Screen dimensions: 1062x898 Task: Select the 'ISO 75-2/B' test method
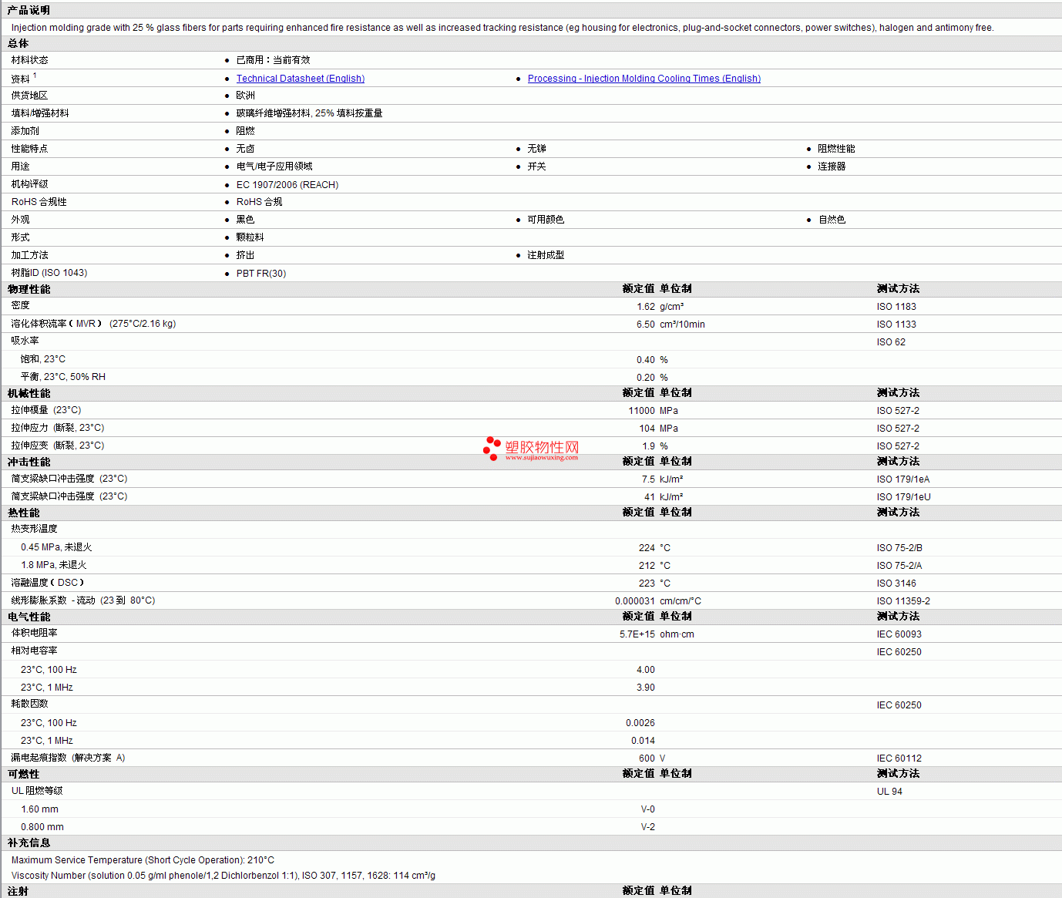click(x=900, y=548)
